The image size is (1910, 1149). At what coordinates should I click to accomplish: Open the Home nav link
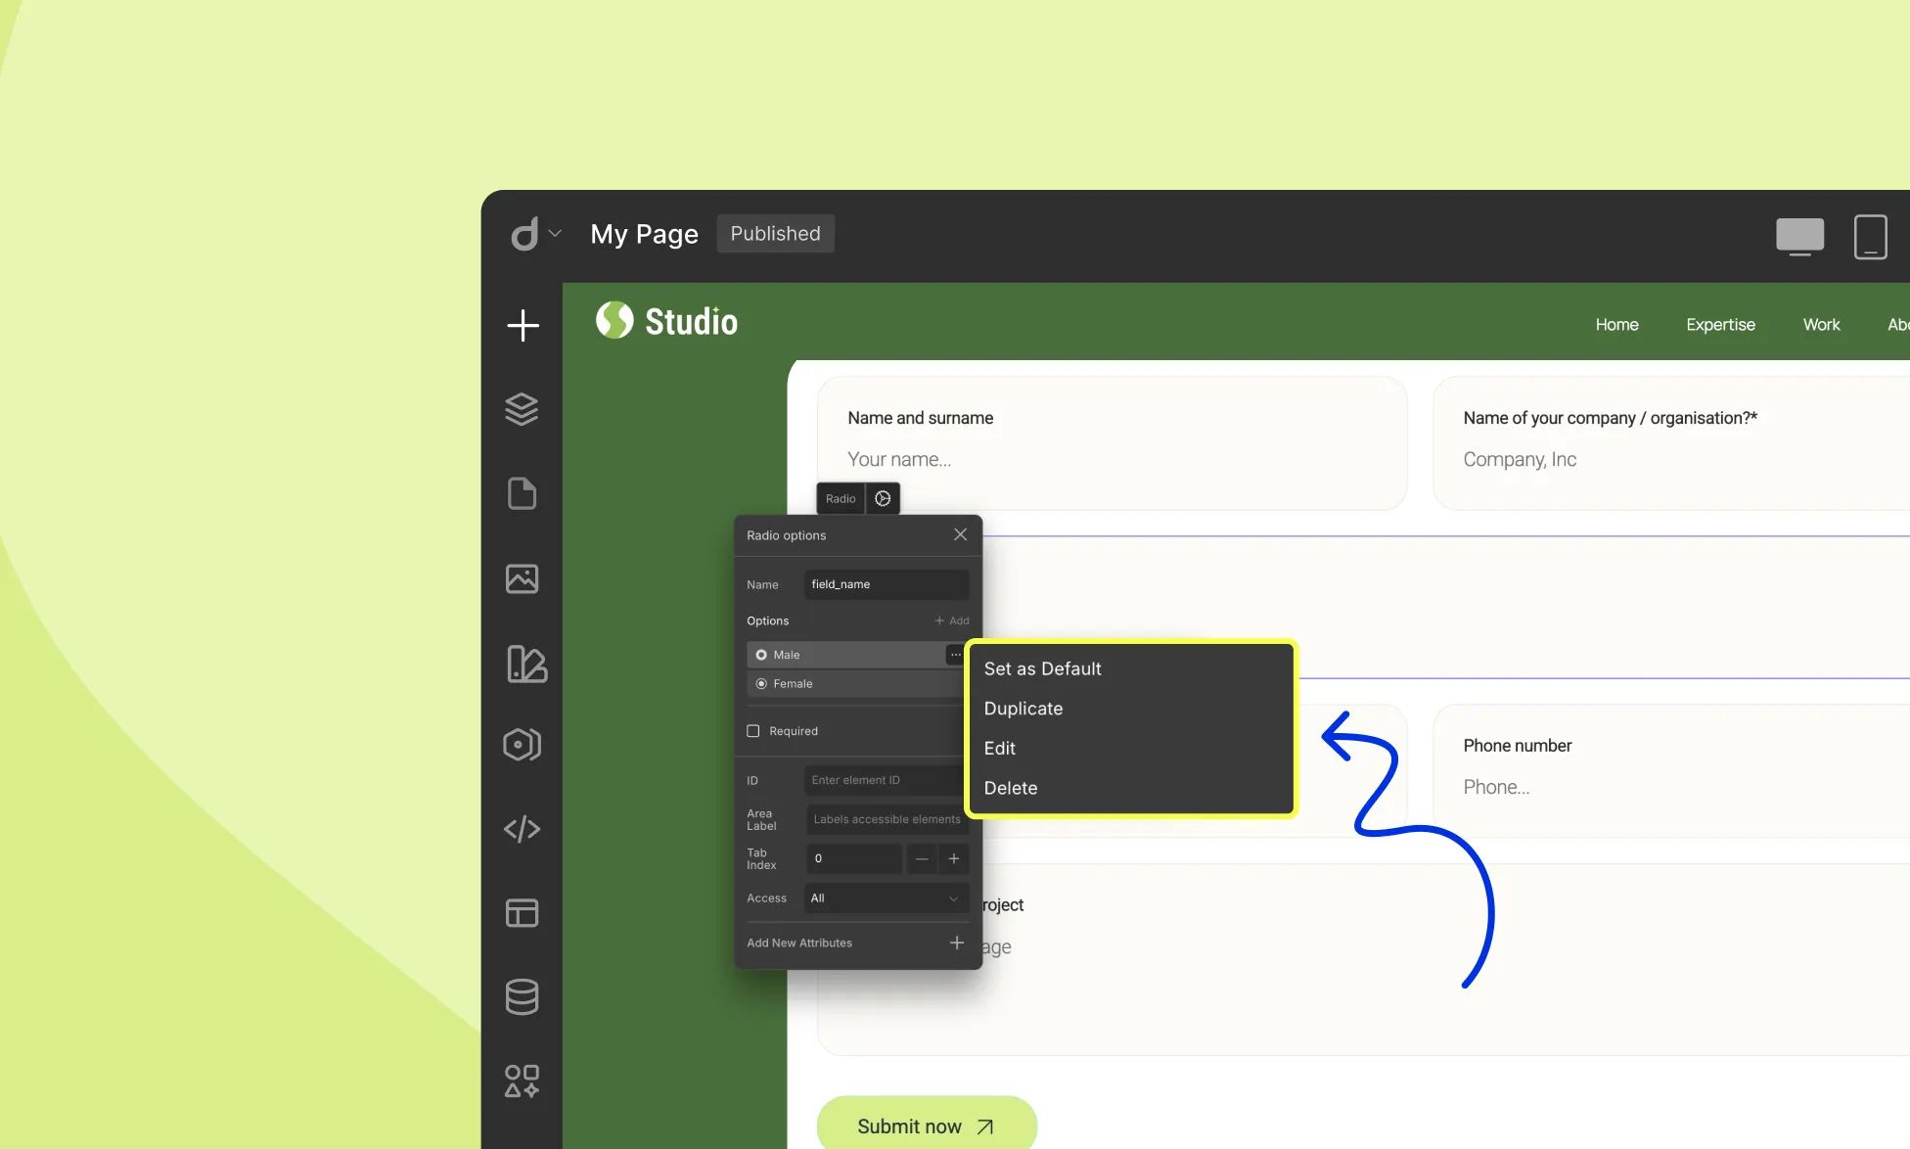(x=1616, y=325)
